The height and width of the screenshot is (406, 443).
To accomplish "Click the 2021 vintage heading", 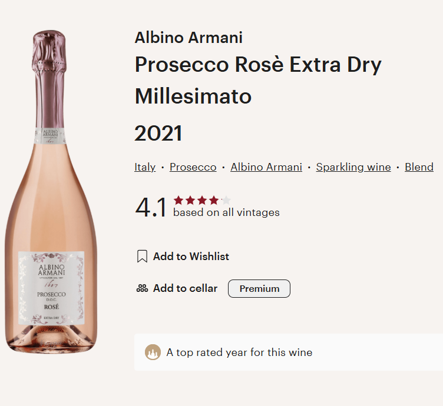I will [158, 134].
